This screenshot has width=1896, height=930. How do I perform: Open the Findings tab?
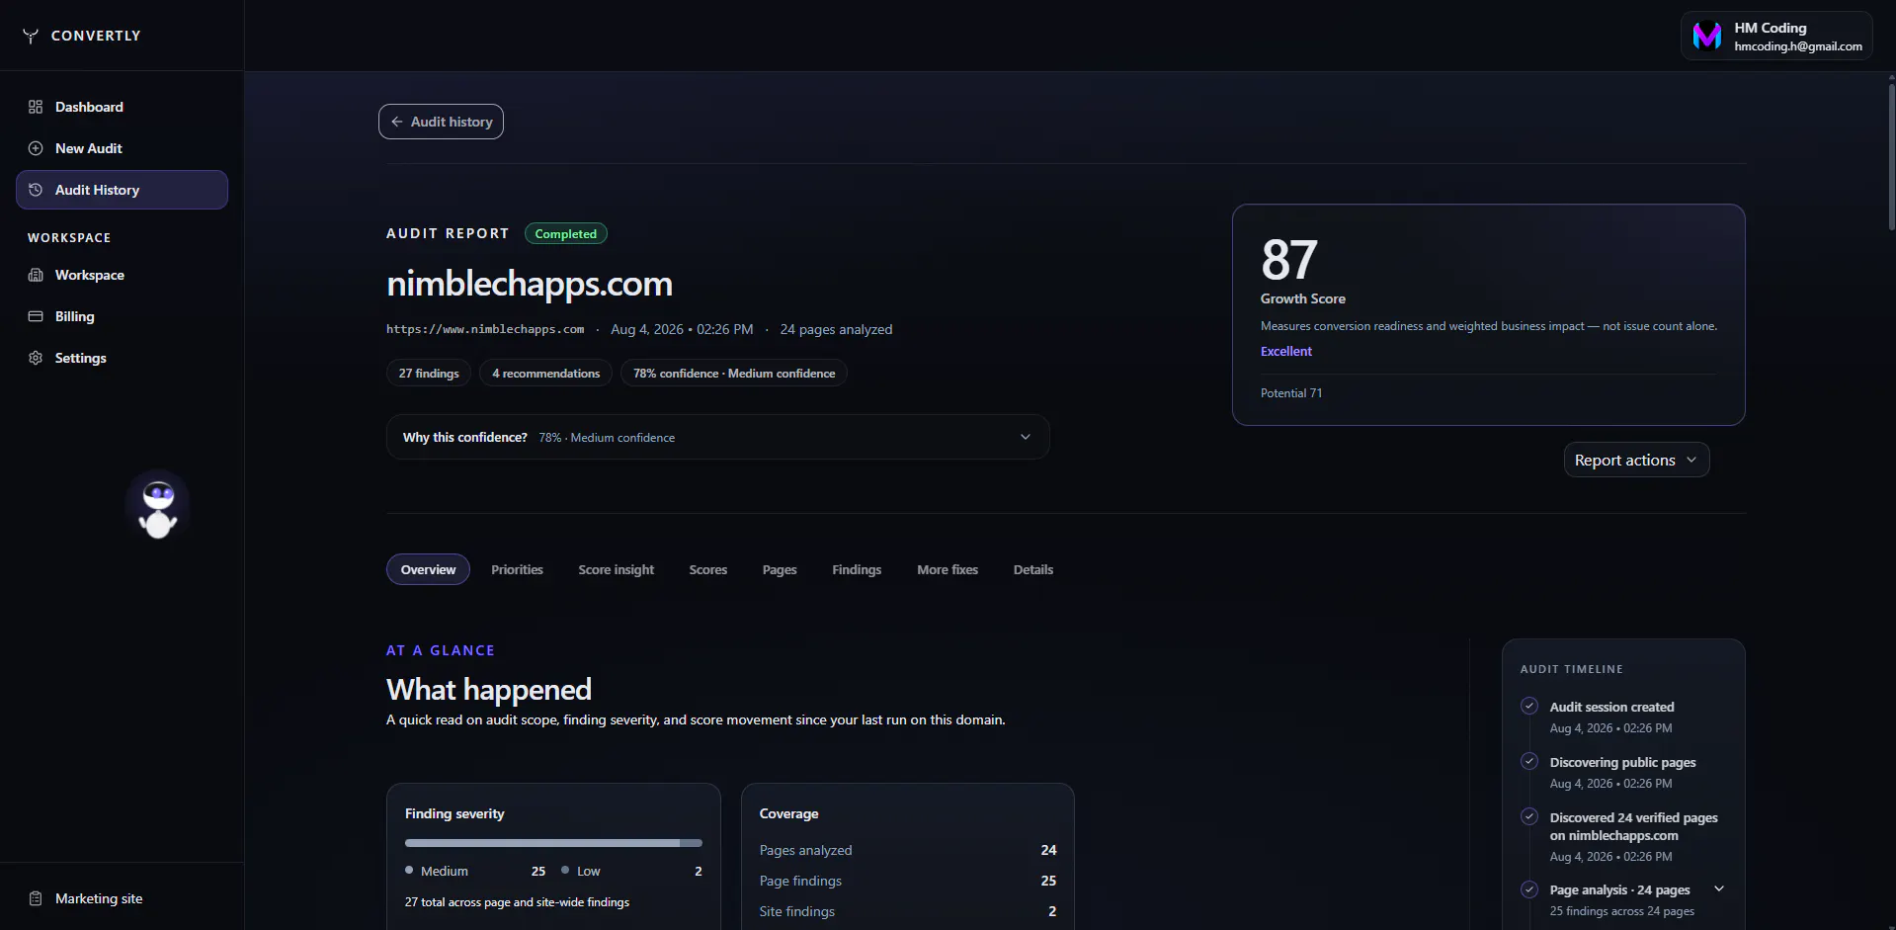pyautogui.click(x=857, y=569)
